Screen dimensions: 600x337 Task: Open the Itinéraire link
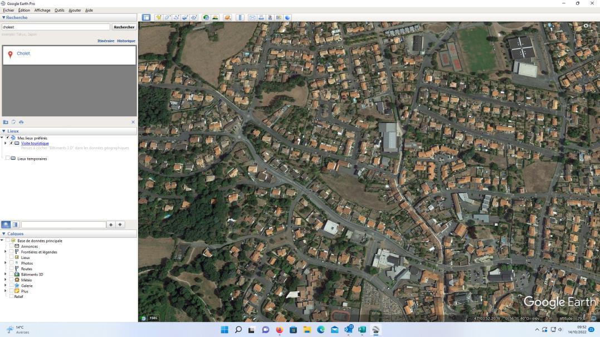(106, 41)
